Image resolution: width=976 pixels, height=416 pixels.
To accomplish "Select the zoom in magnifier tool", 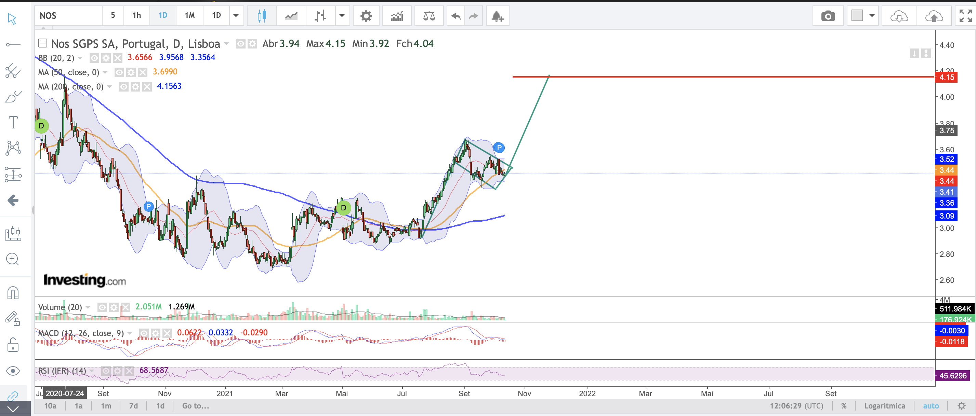I will pyautogui.click(x=13, y=259).
